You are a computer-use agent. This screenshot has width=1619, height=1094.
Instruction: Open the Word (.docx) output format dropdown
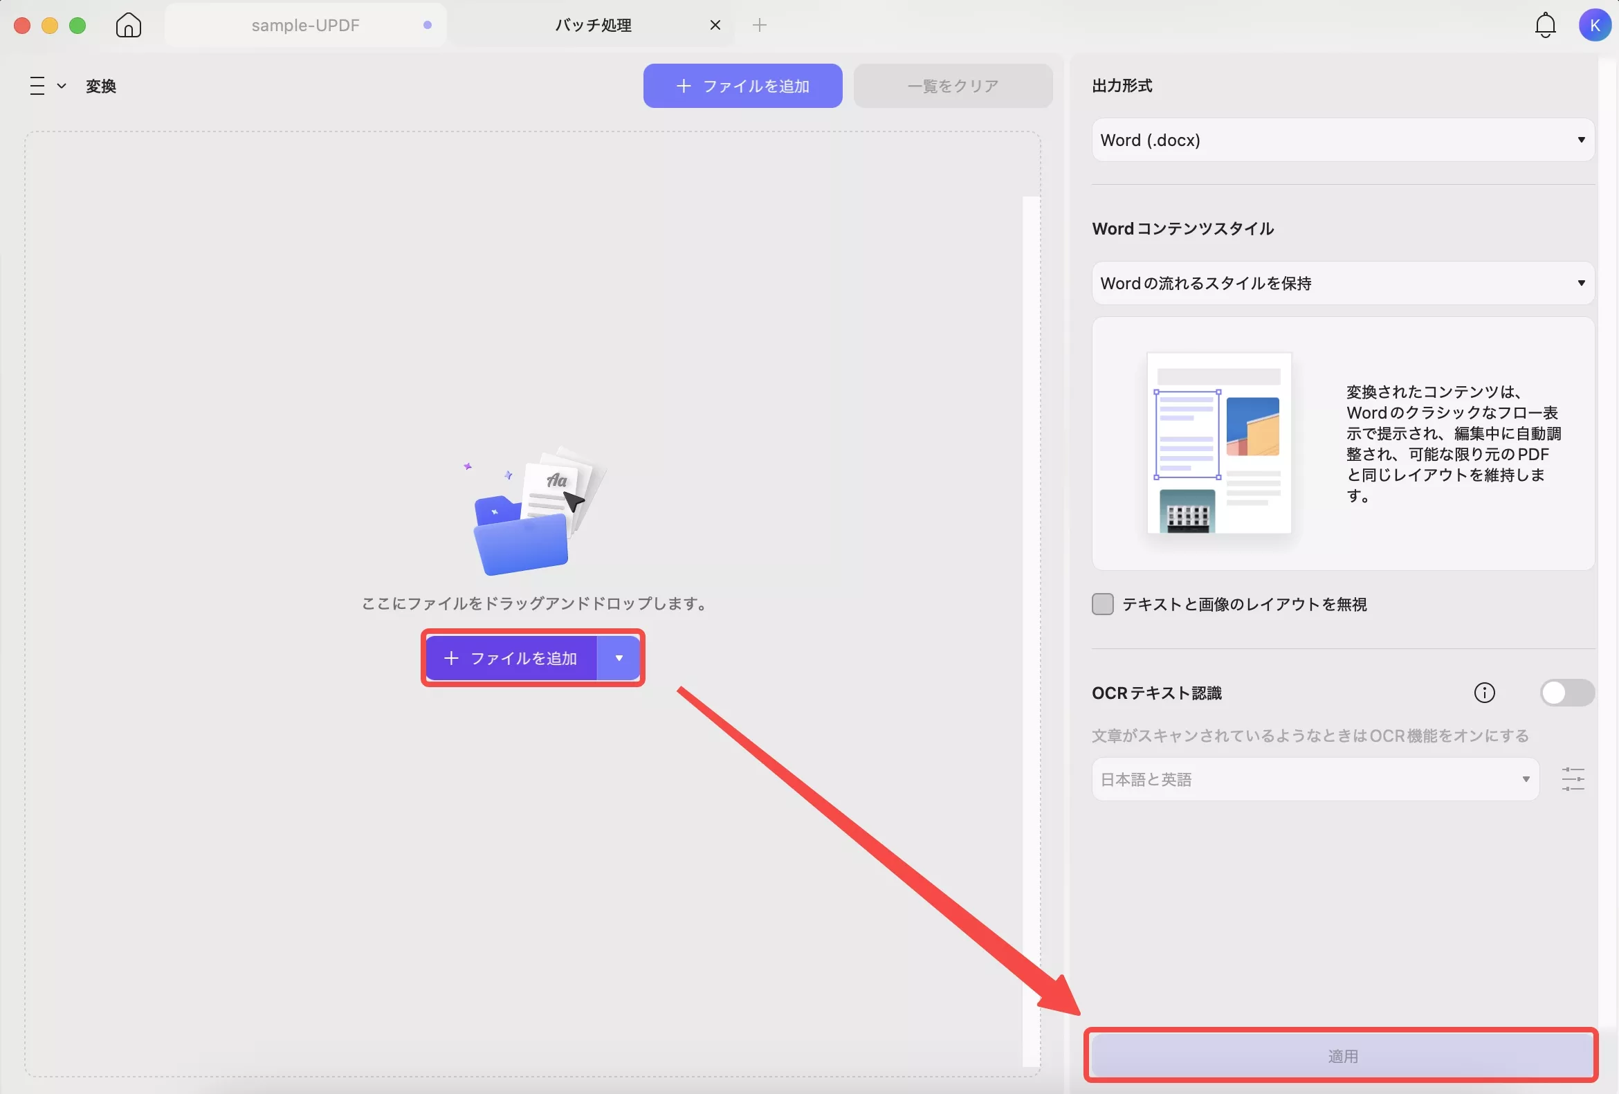point(1342,140)
